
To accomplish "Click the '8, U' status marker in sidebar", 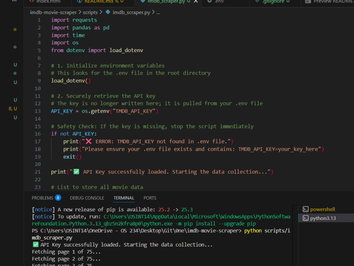I will (x=13, y=109).
